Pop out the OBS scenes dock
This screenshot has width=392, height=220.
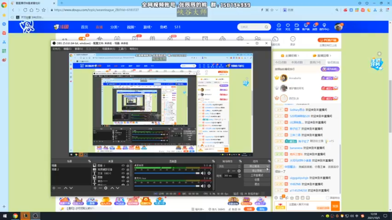pyautogui.click(x=89, y=161)
